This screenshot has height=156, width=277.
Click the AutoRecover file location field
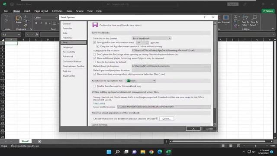point(171,50)
